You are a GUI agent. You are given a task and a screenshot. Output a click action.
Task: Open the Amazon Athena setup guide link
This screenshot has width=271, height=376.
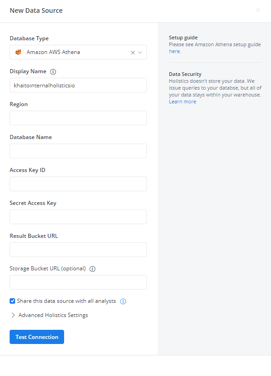[174, 51]
